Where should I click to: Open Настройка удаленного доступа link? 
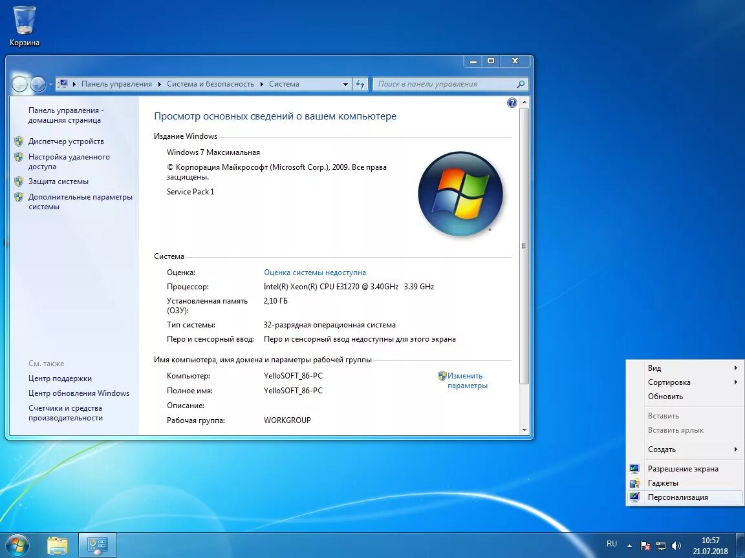(x=69, y=162)
